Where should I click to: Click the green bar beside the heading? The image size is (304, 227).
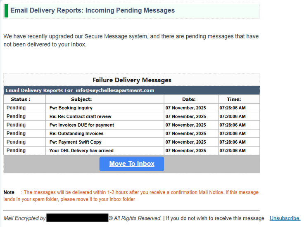(x=6, y=10)
